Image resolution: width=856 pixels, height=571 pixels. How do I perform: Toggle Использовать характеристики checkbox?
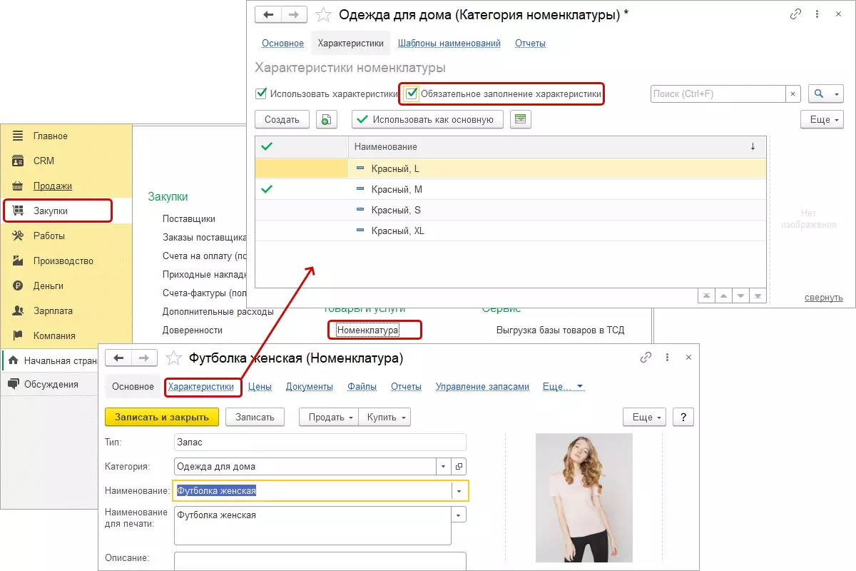coord(262,94)
